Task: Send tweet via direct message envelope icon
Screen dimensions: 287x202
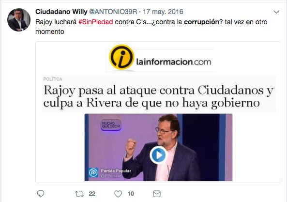Action: 157,194
